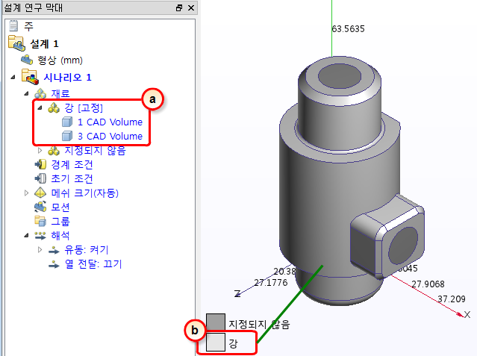Select 경계 조건 label

tap(72, 165)
